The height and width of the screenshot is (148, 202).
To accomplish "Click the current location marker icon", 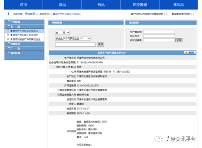I will click(8, 13).
